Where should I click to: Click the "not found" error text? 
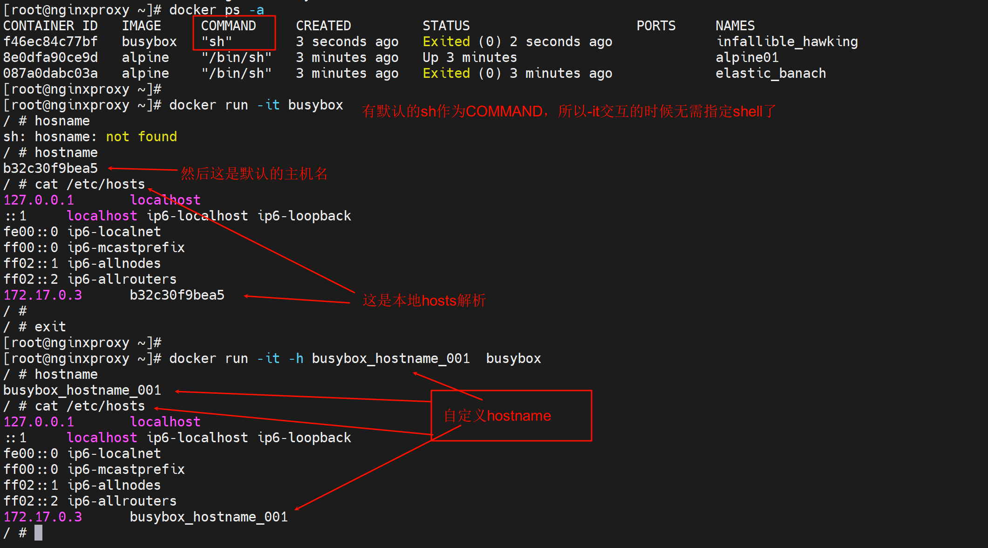[x=141, y=137]
